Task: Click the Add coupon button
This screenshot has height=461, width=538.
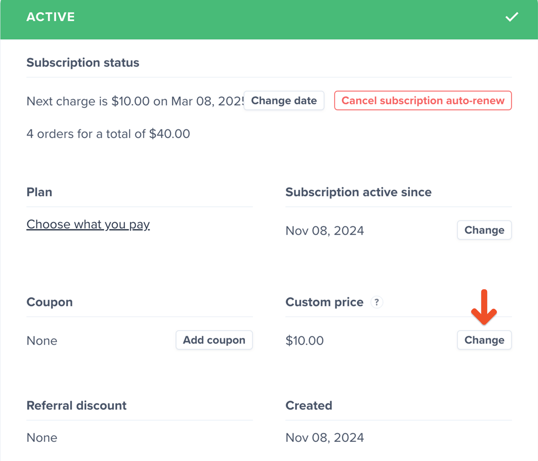Action: pos(214,340)
